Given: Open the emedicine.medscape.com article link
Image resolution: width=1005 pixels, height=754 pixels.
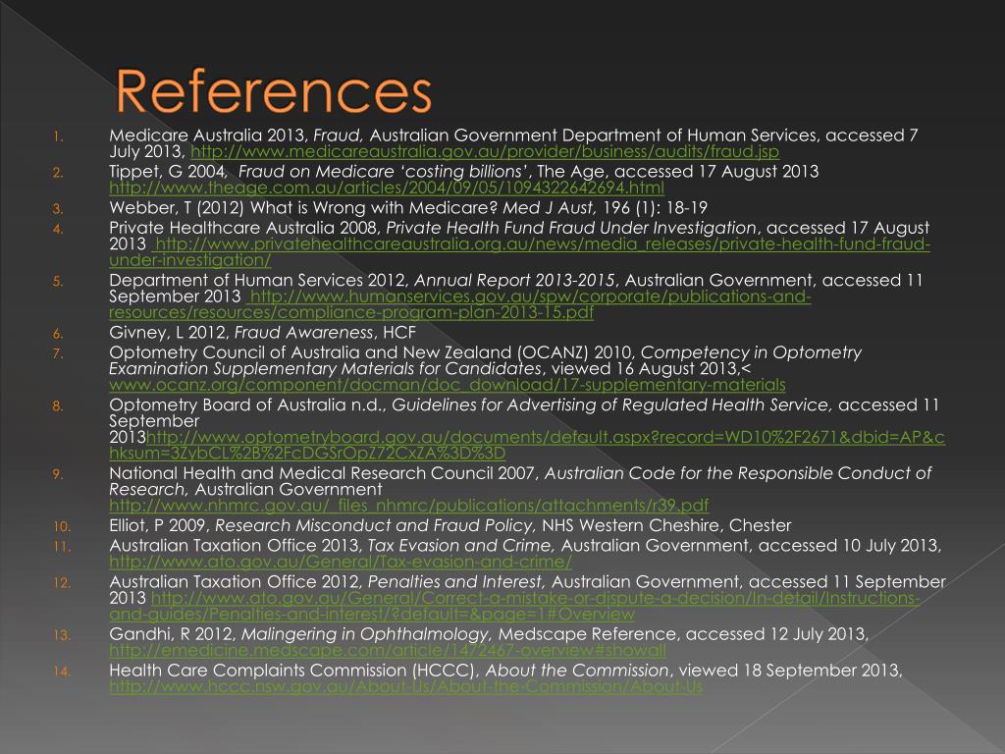Looking at the screenshot, I should [x=387, y=650].
